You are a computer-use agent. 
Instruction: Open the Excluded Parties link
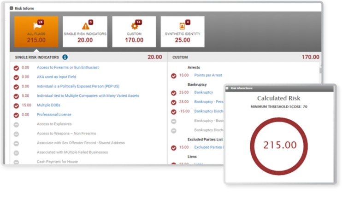(209, 147)
